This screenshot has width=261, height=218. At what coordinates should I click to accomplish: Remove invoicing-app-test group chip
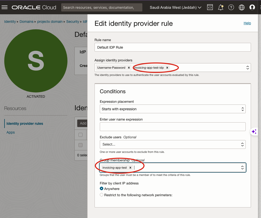tap(130, 168)
